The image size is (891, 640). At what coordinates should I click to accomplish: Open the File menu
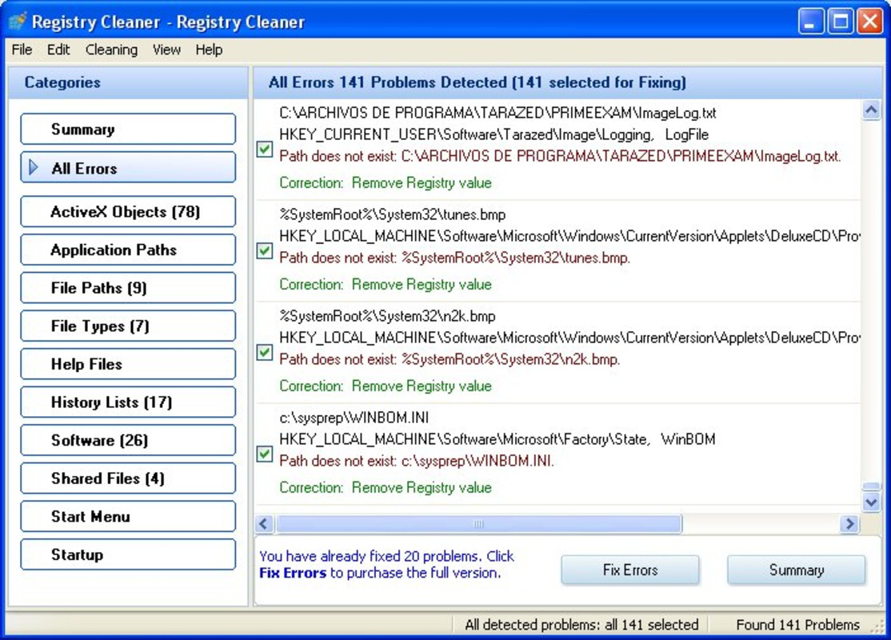[22, 50]
